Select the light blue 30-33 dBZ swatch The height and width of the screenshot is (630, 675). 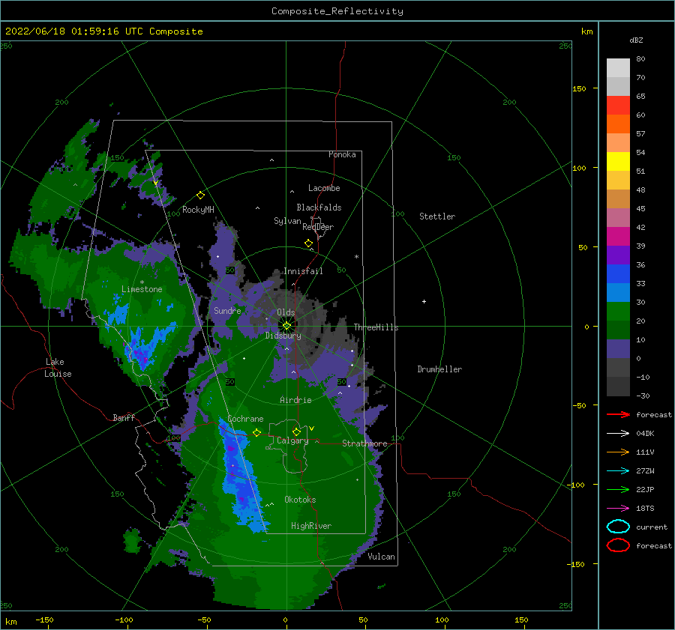tap(618, 292)
